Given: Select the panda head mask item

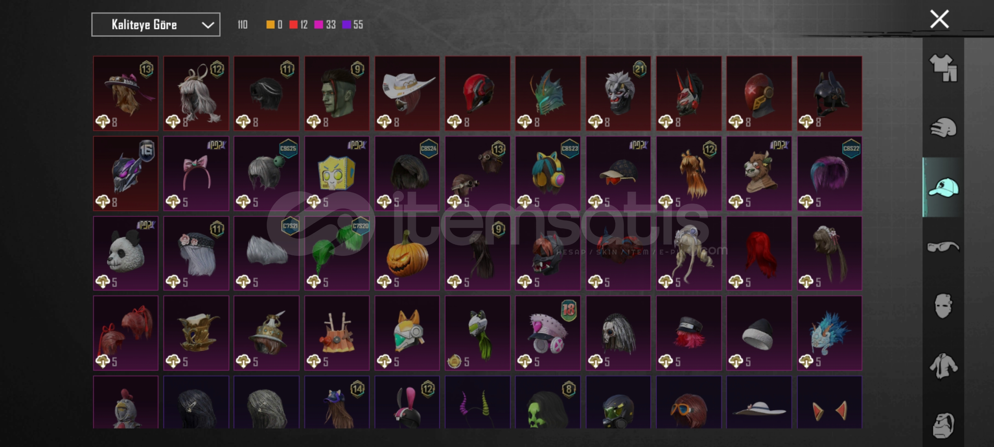Looking at the screenshot, I should 125,253.
